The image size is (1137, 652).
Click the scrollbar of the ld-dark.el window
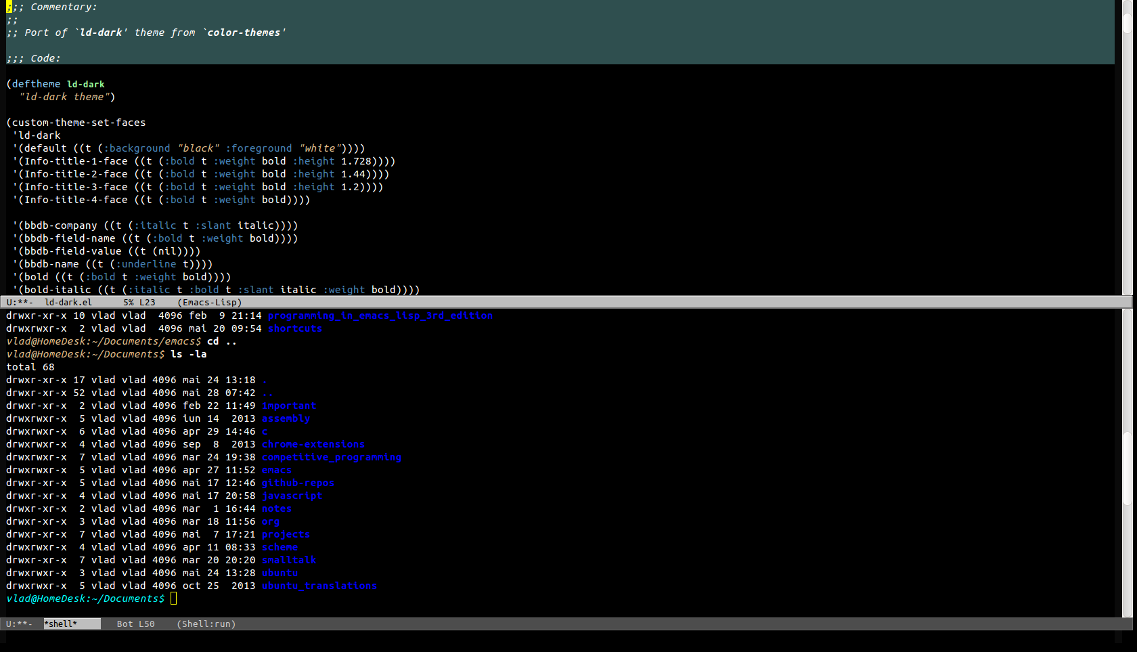click(x=1127, y=148)
